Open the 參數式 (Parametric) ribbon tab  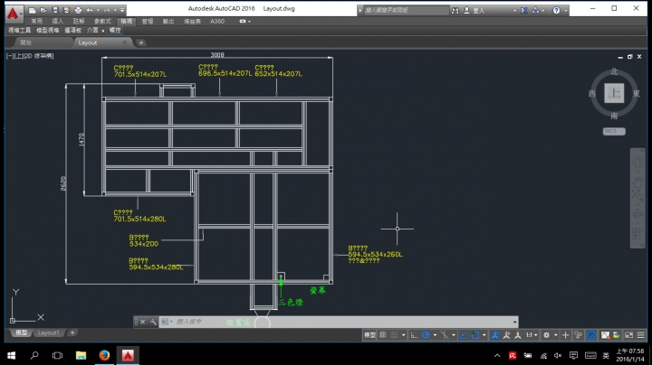[102, 21]
